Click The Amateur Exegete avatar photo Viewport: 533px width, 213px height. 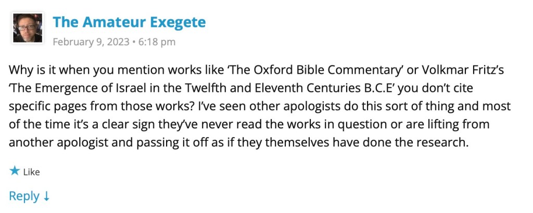pyautogui.click(x=27, y=28)
